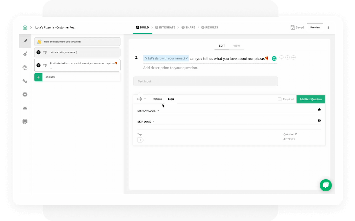Click the Add Next Question button
The image size is (355, 221).
[x=311, y=99]
